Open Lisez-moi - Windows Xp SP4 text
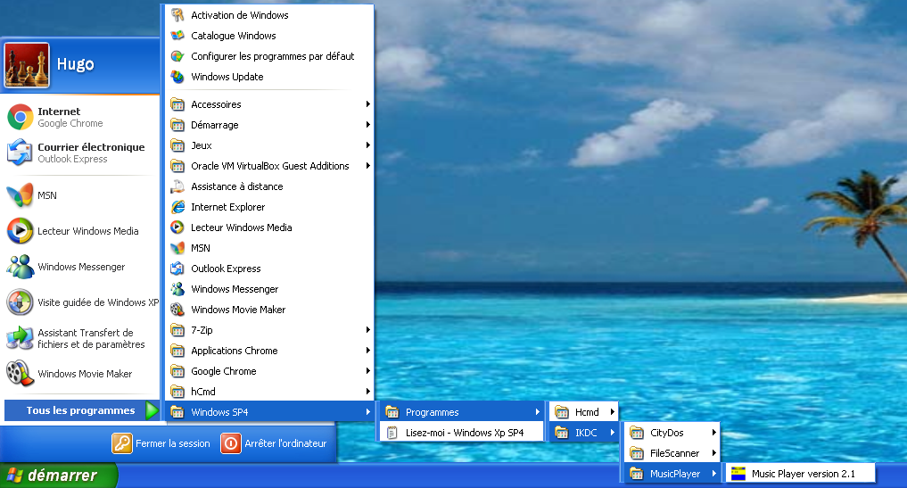The image size is (907, 488). click(465, 433)
